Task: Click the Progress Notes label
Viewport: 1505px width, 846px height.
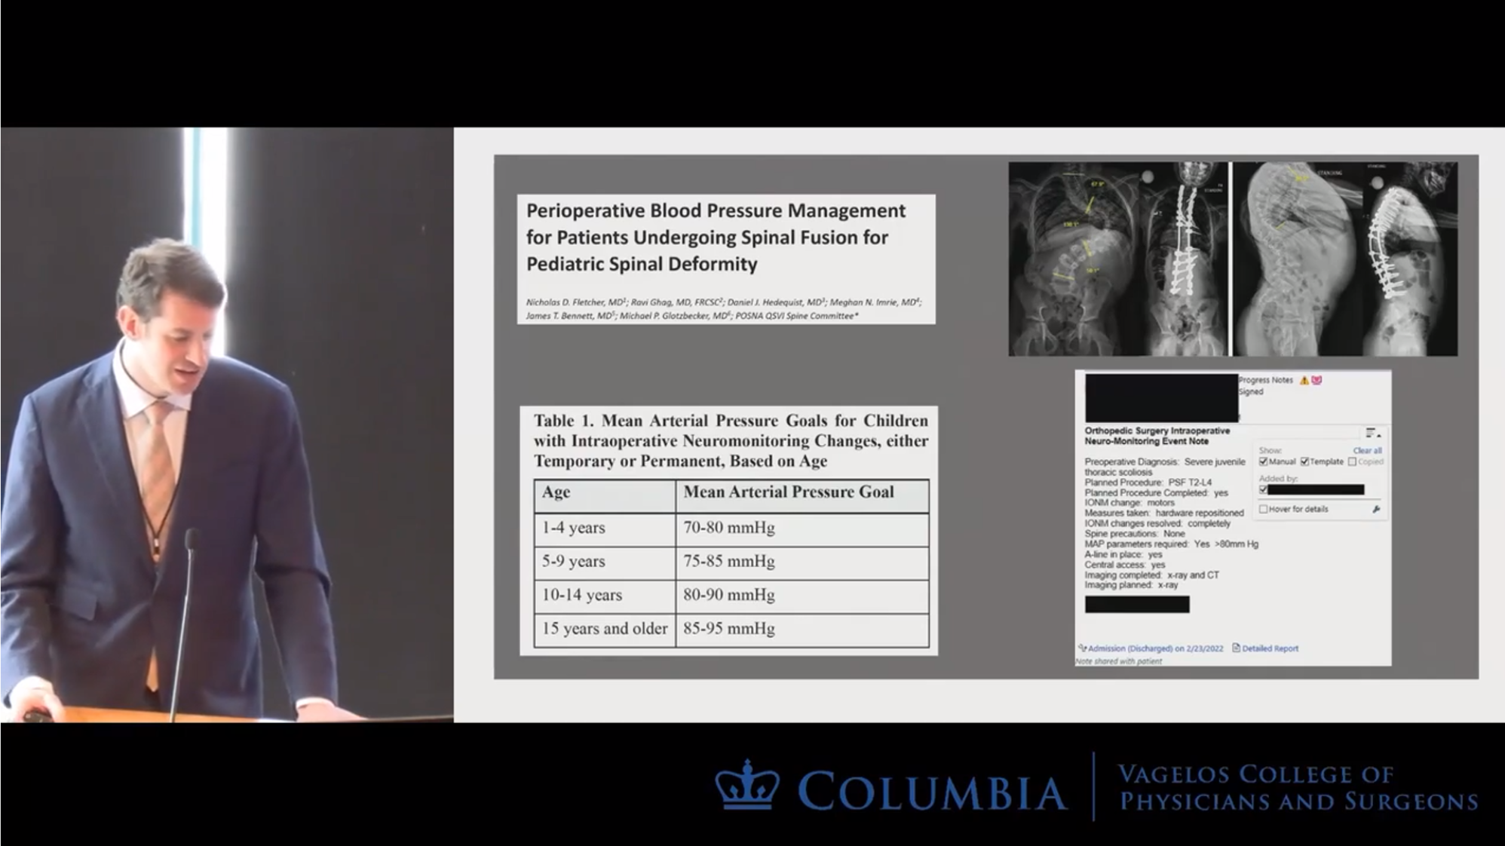Action: (1266, 380)
